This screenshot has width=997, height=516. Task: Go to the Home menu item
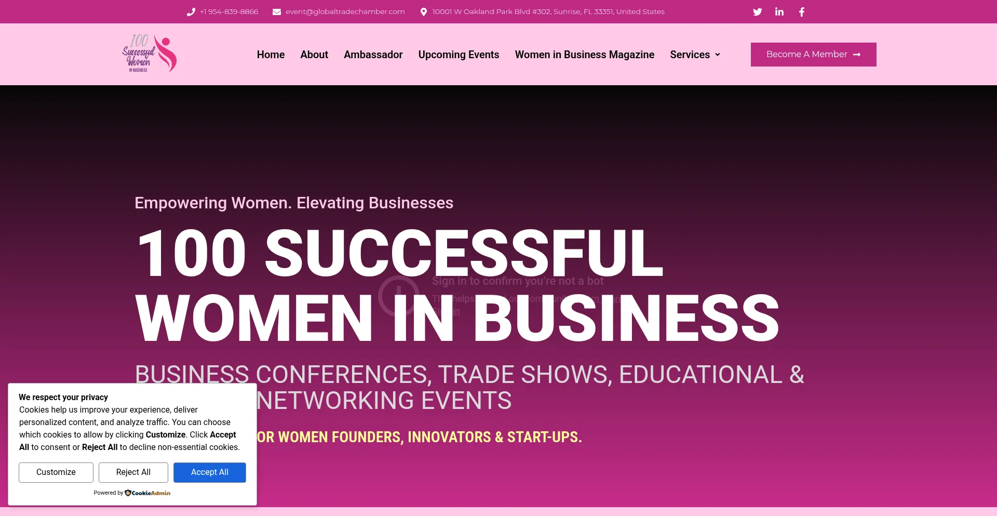click(x=271, y=55)
